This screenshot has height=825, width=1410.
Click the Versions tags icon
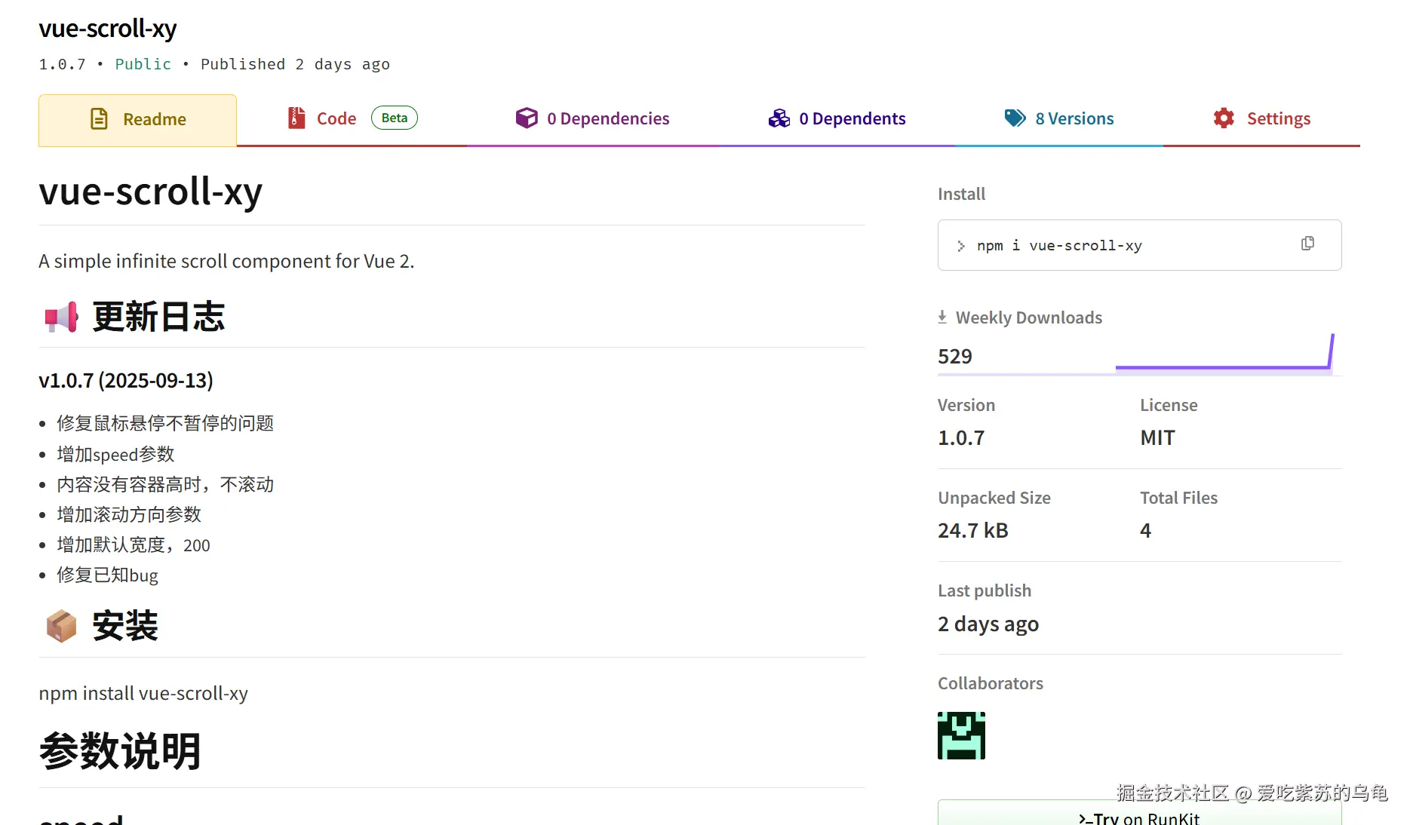click(x=1015, y=118)
